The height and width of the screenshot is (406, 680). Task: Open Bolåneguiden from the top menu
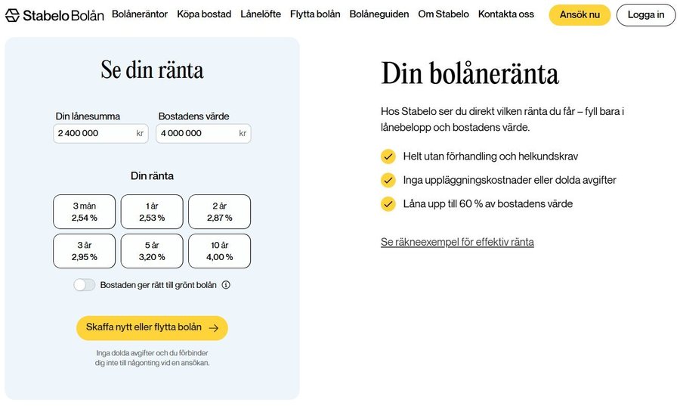(x=379, y=14)
